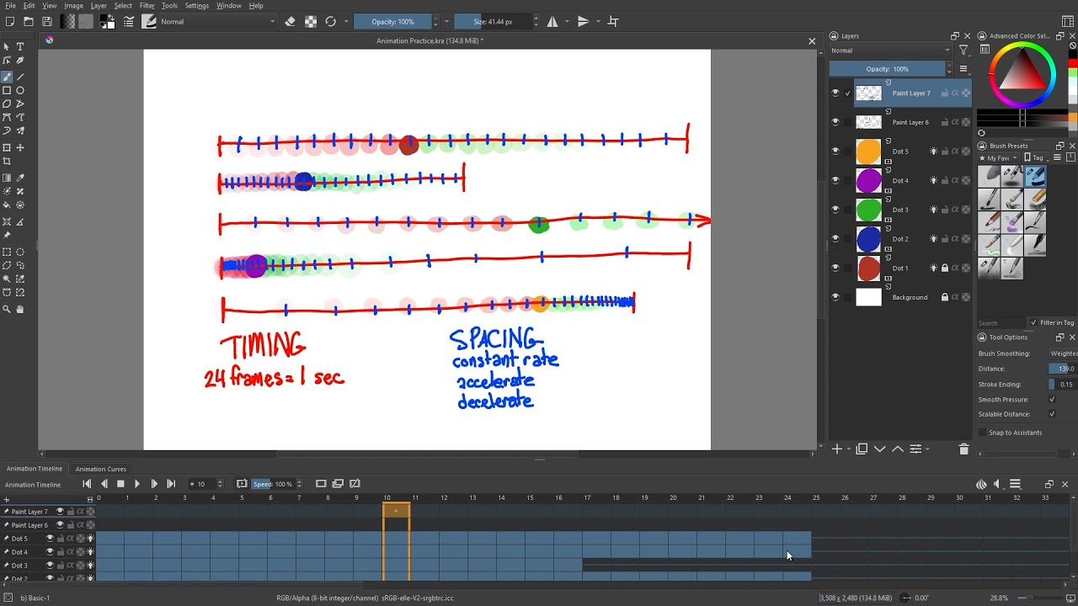Save the document with the floppy icon
The image size is (1078, 606).
point(47,22)
